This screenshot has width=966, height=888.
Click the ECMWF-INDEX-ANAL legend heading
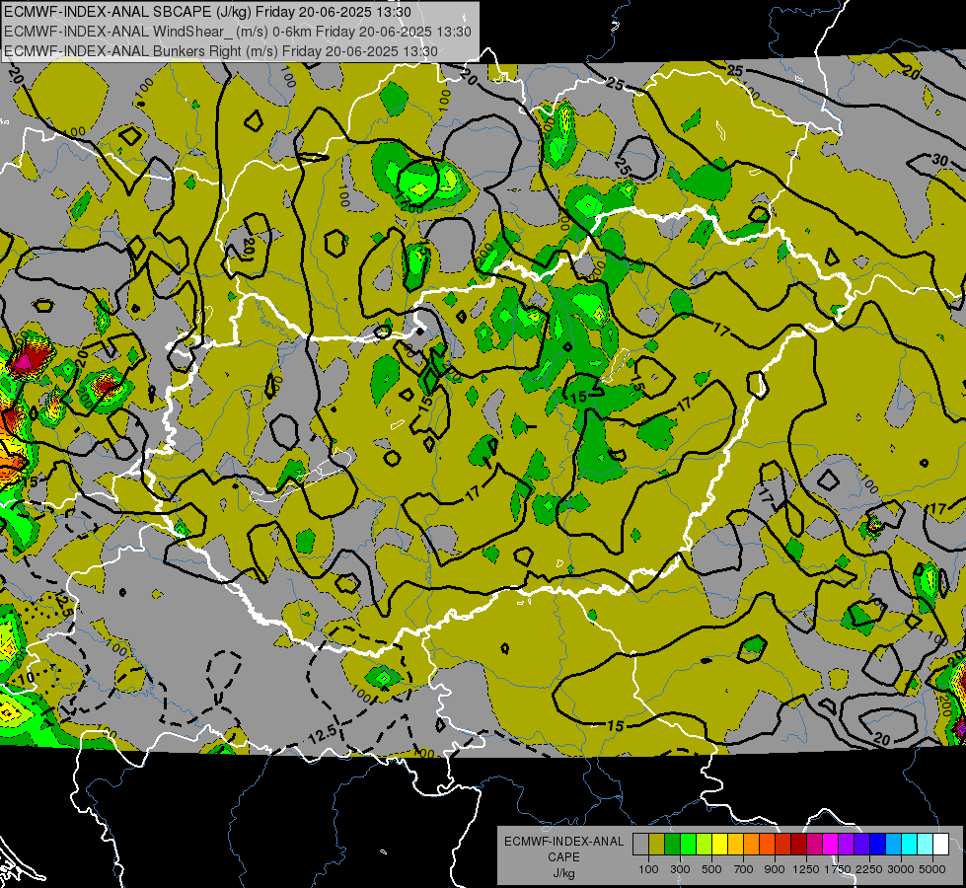click(x=564, y=842)
